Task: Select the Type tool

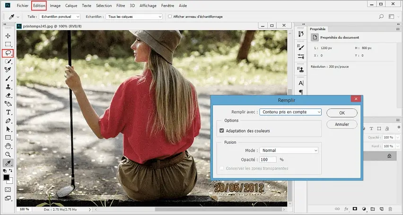Action: coord(8,112)
